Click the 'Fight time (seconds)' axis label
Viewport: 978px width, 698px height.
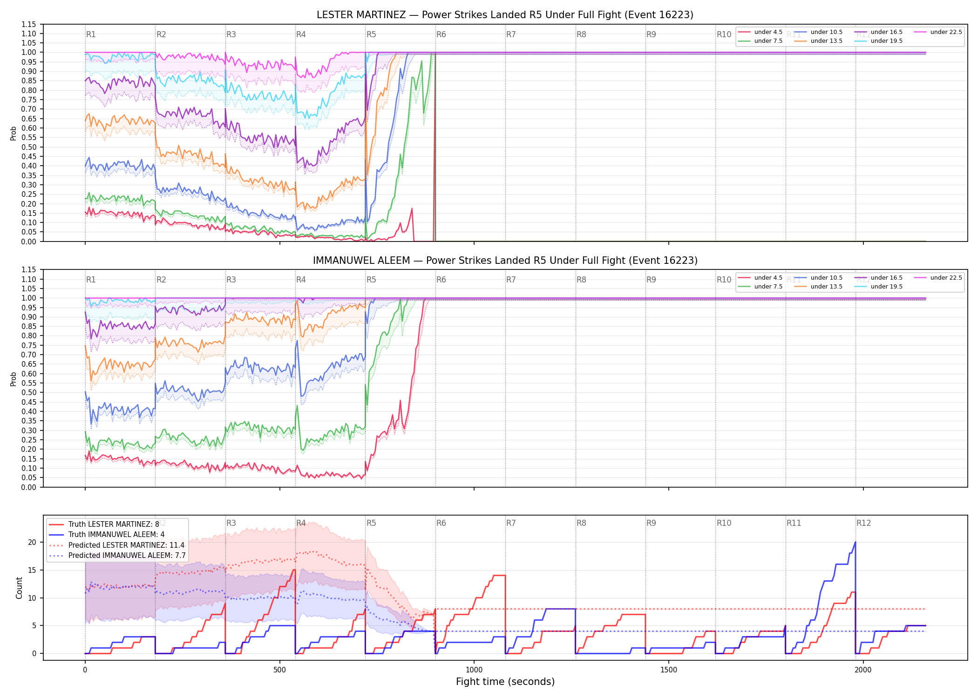pyautogui.click(x=505, y=682)
